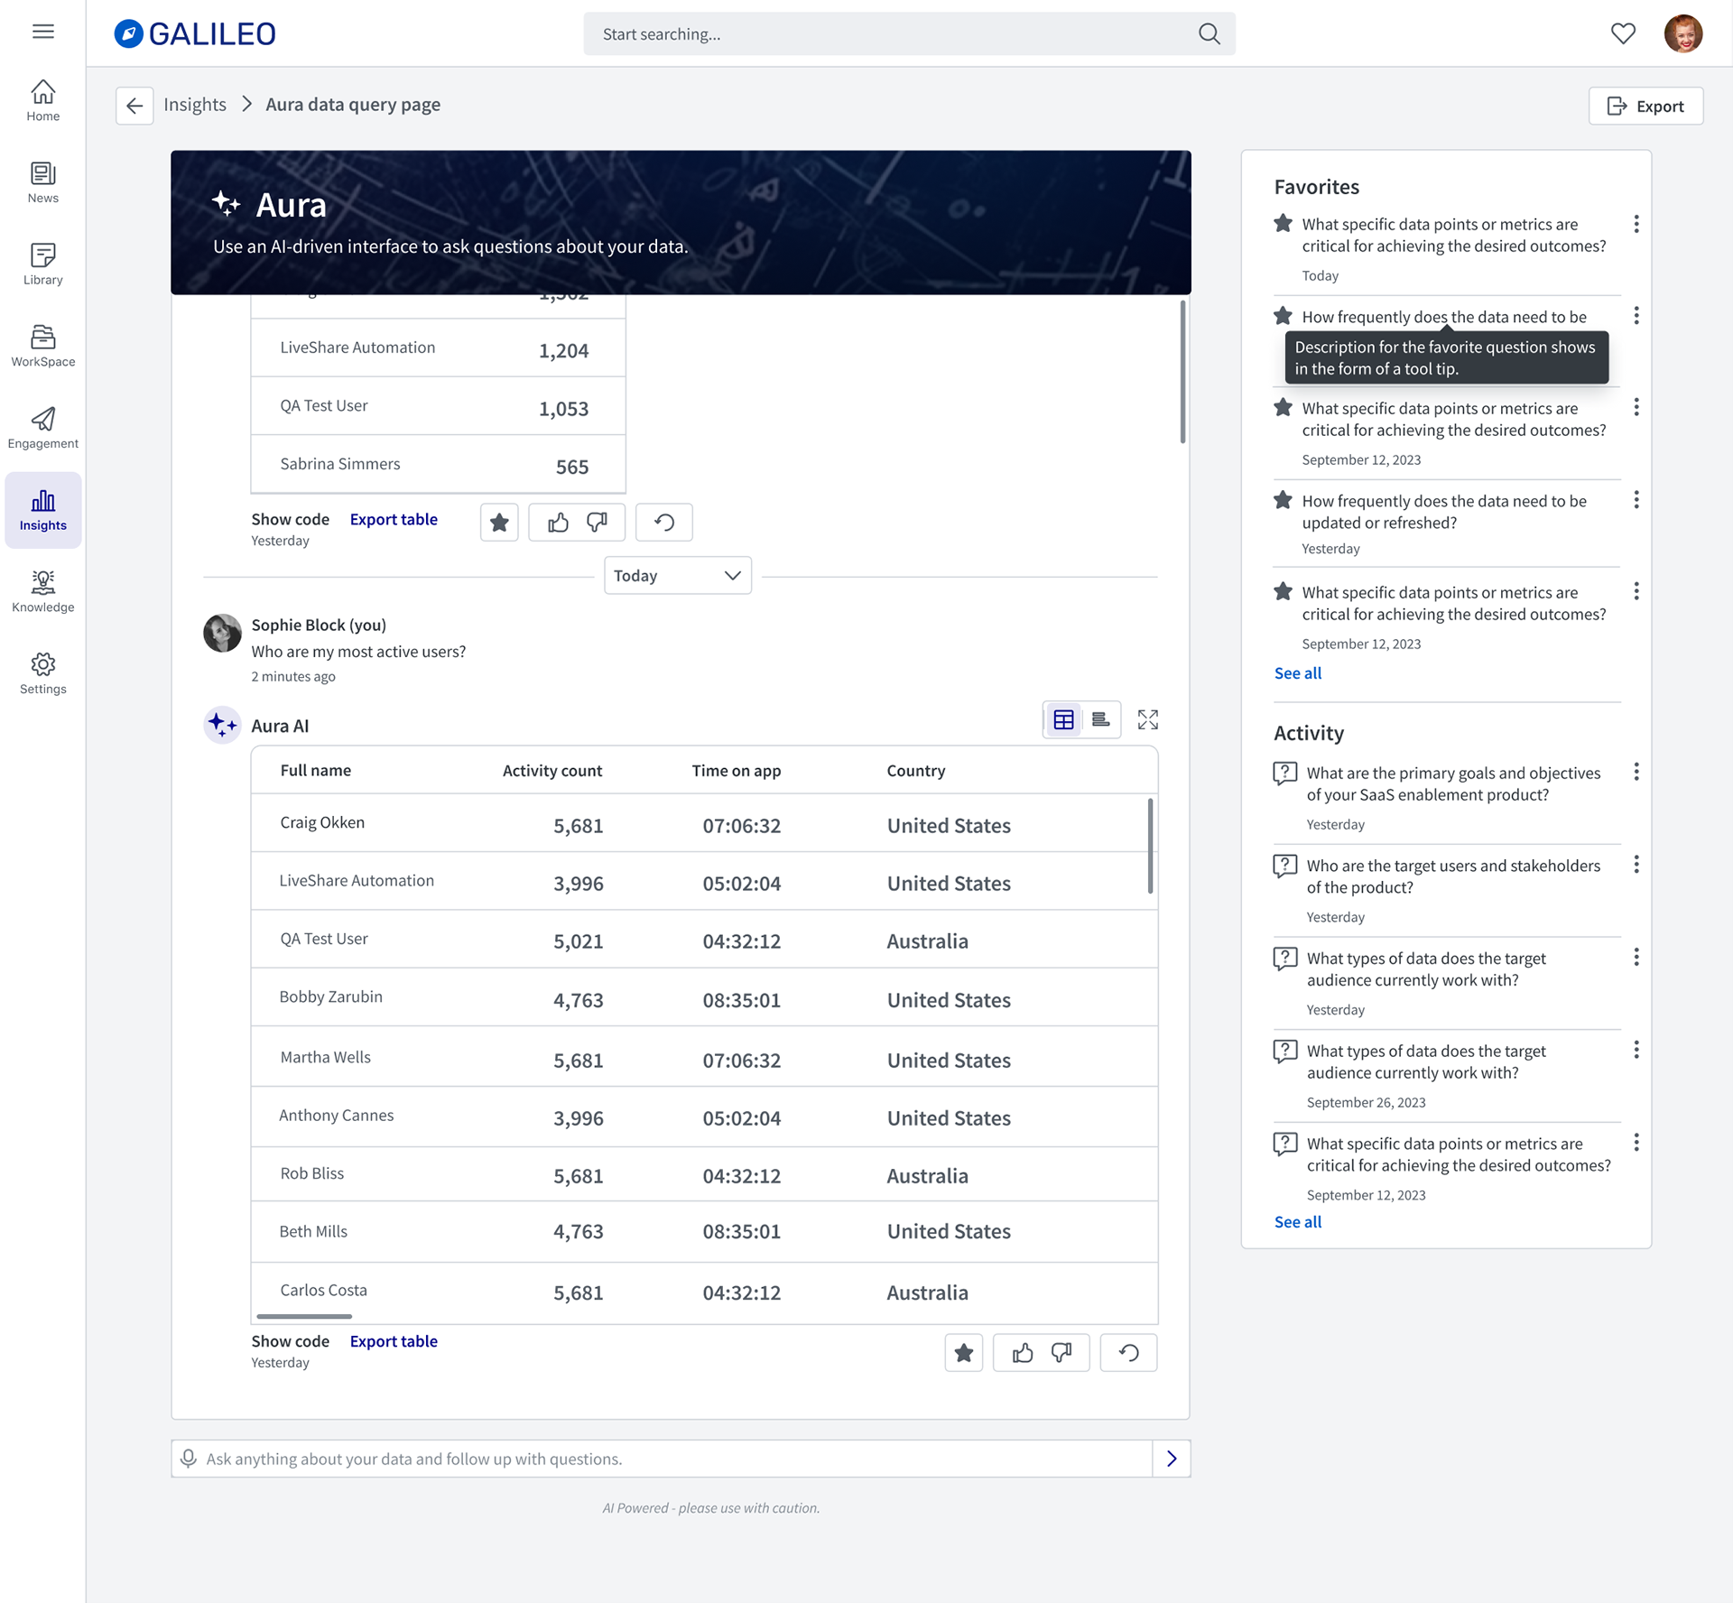Open News section in sidebar
Viewport: 1733px width, 1603px height.
click(x=42, y=182)
